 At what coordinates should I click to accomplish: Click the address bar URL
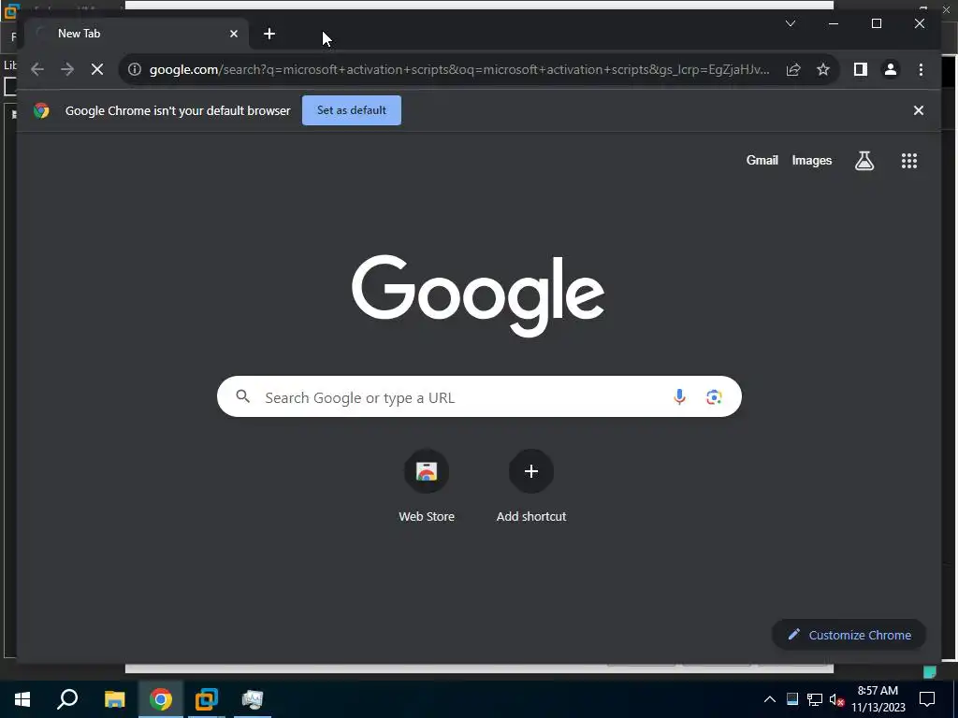click(459, 69)
